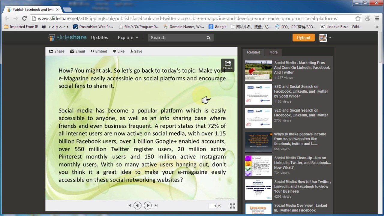Jump to the first slide
Viewport: 384px width, 216px height.
tap(129, 205)
